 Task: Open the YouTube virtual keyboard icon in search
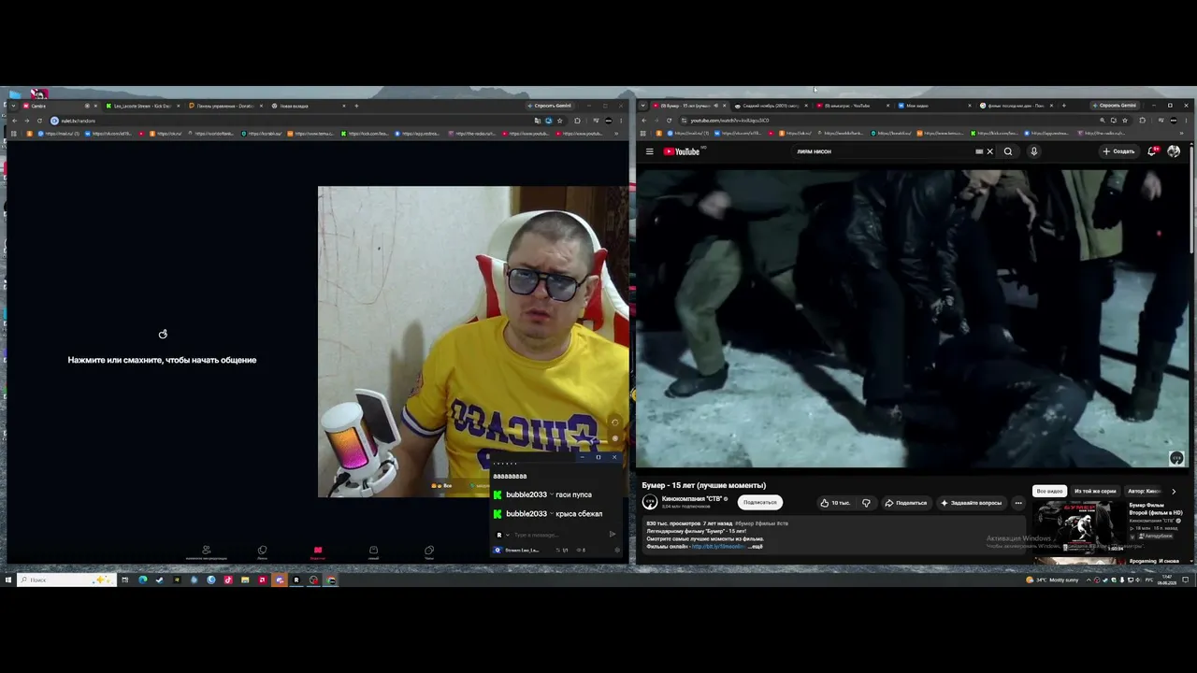click(979, 151)
